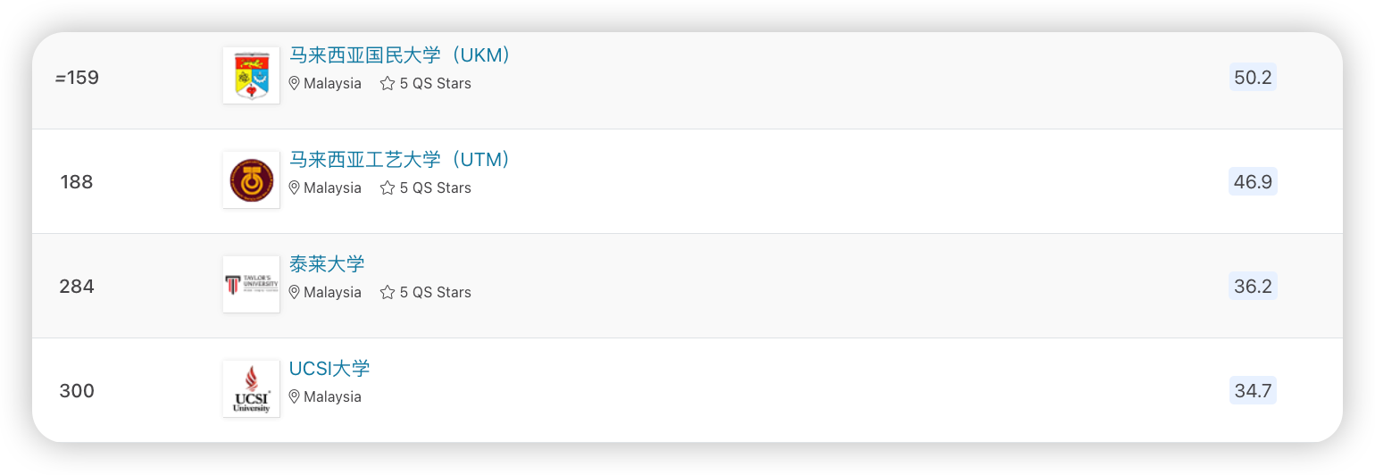Viewport: 1375px width, 475px height.
Task: Click the UTM university round logo
Action: point(251,179)
